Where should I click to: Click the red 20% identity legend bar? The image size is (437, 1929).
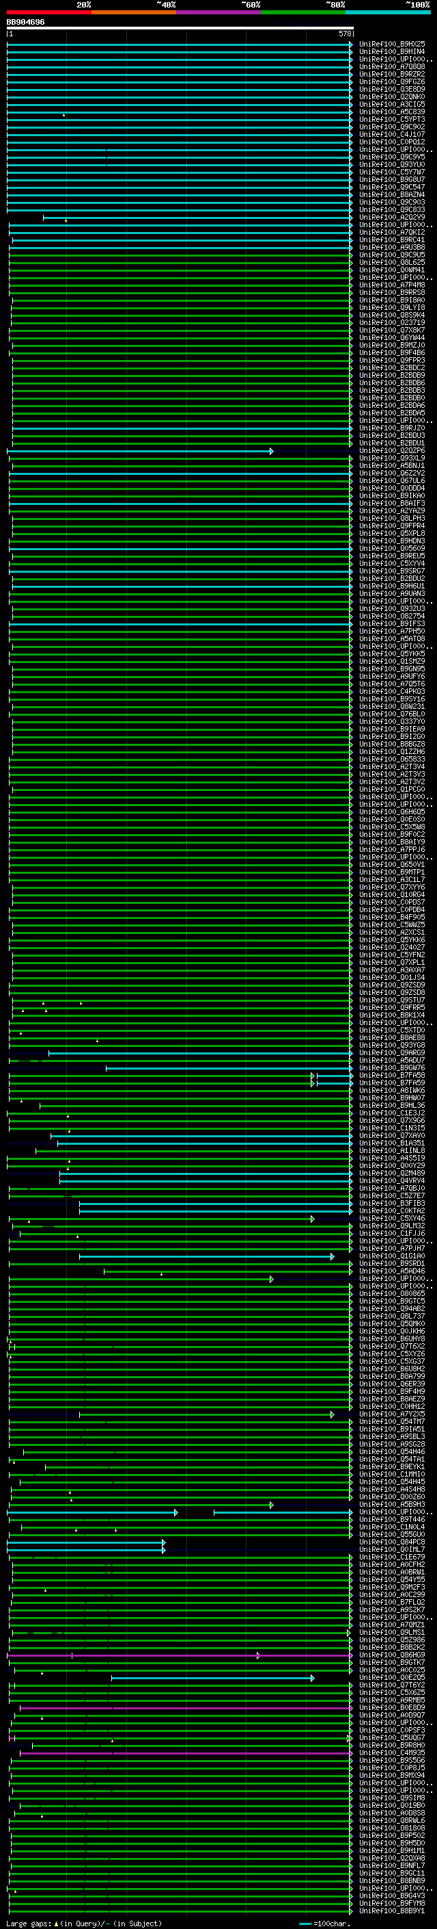coord(49,12)
